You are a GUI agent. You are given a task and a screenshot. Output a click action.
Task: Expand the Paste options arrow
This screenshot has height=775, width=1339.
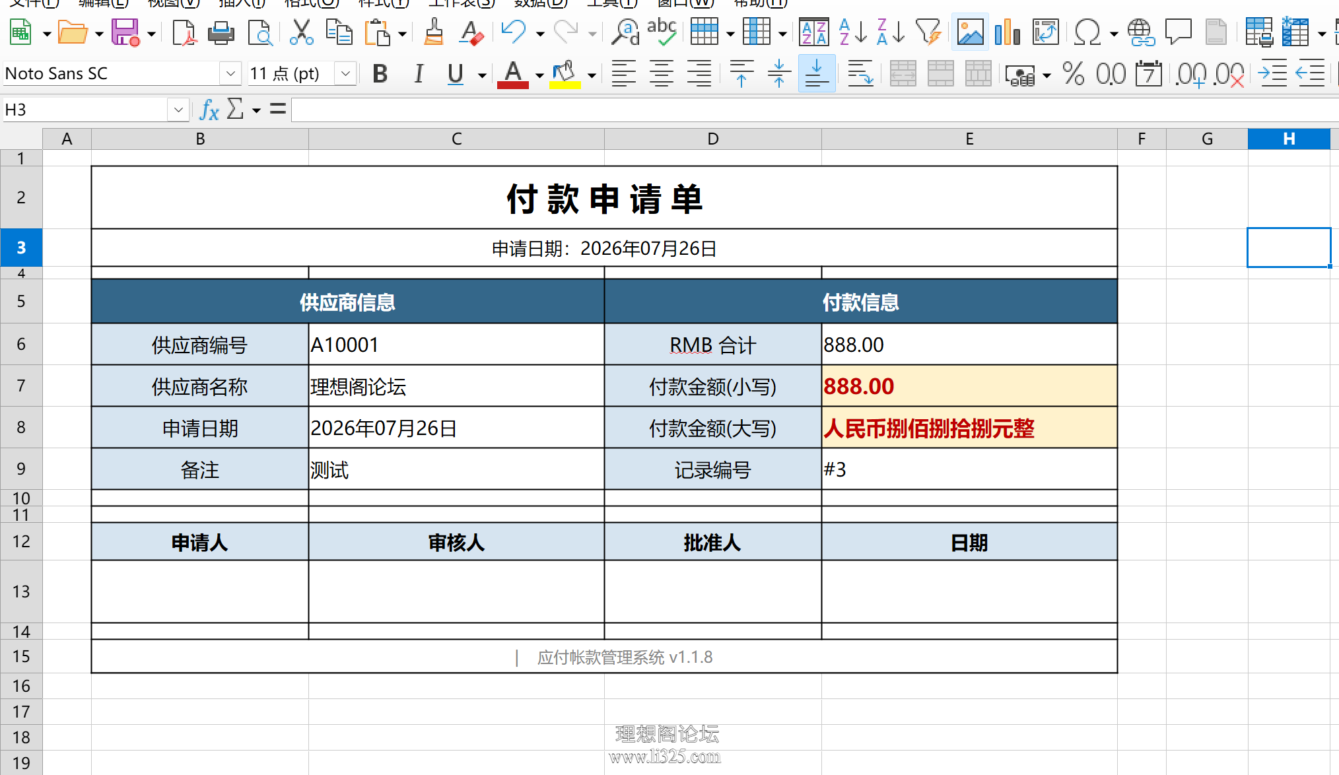[x=402, y=33]
